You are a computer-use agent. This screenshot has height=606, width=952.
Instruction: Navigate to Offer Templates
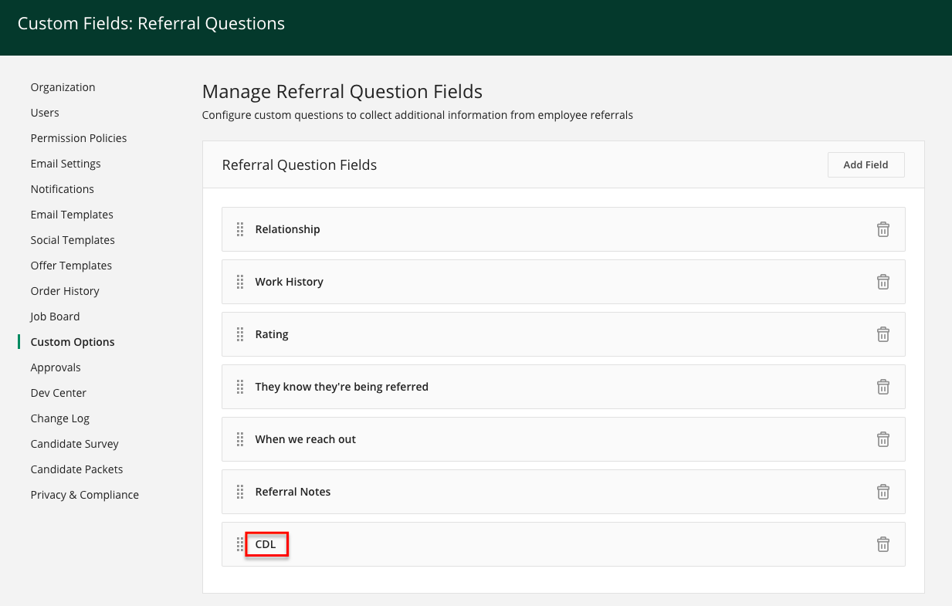(x=71, y=265)
